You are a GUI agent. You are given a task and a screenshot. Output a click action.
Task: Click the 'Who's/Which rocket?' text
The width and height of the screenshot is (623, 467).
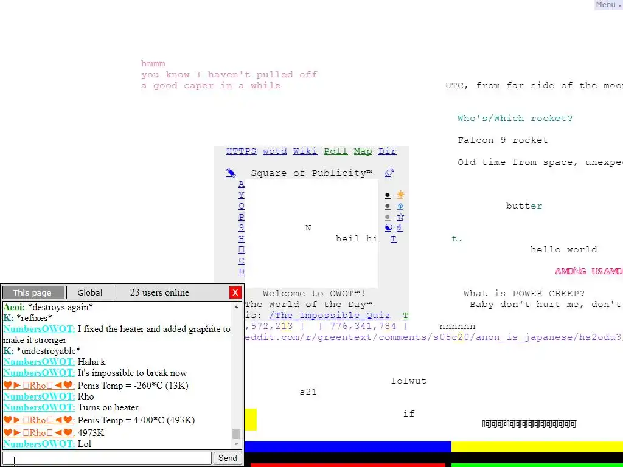[515, 119]
